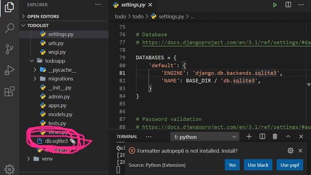Click the 'ENGINE' key string

[x=173, y=73]
